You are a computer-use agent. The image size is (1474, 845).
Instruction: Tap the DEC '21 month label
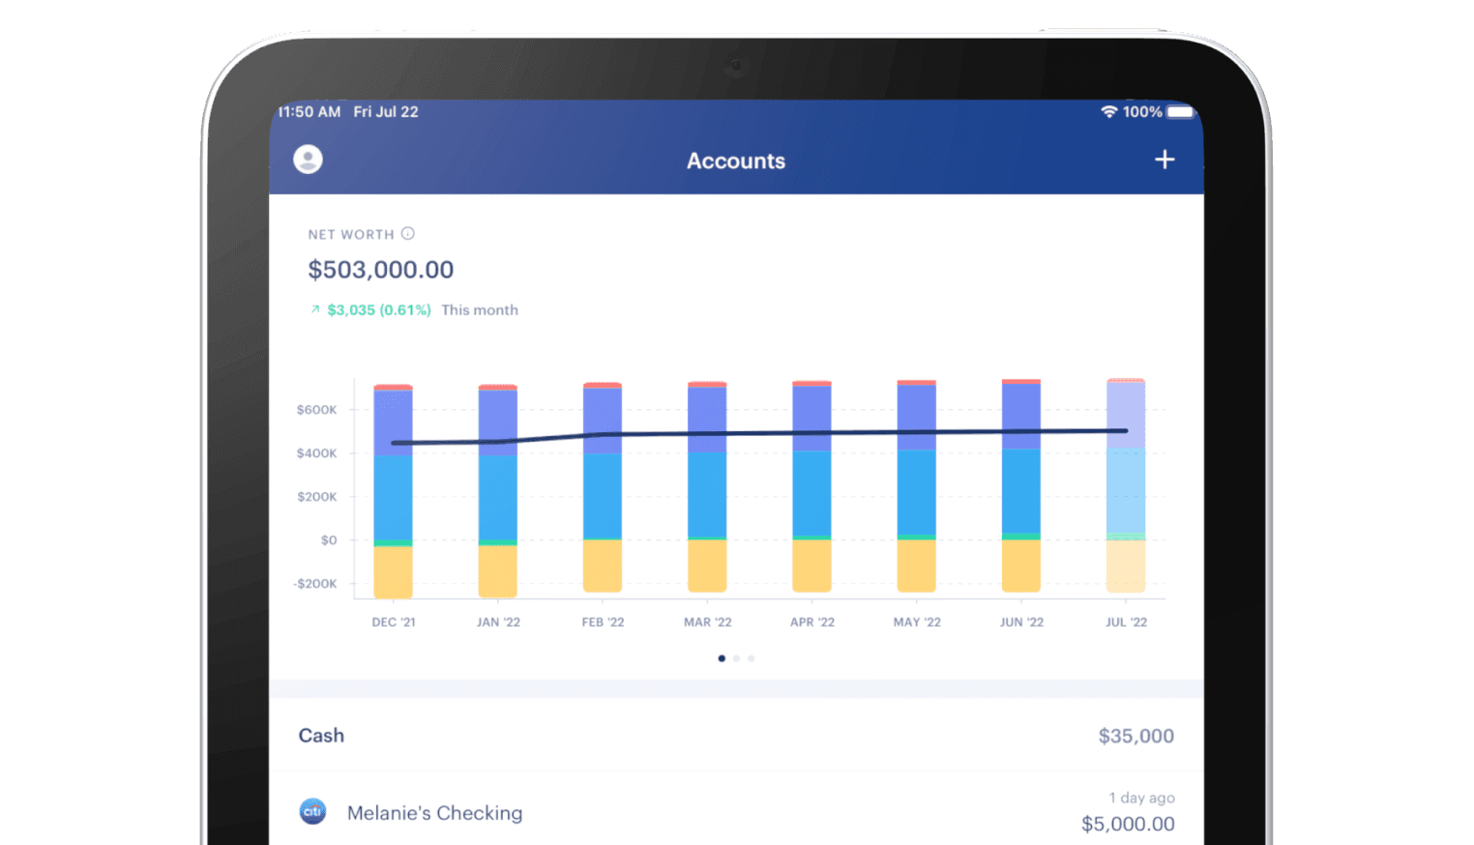point(394,622)
